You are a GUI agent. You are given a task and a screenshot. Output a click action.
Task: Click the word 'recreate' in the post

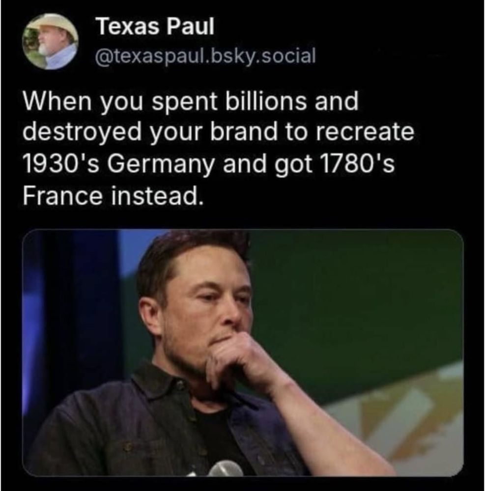365,133
